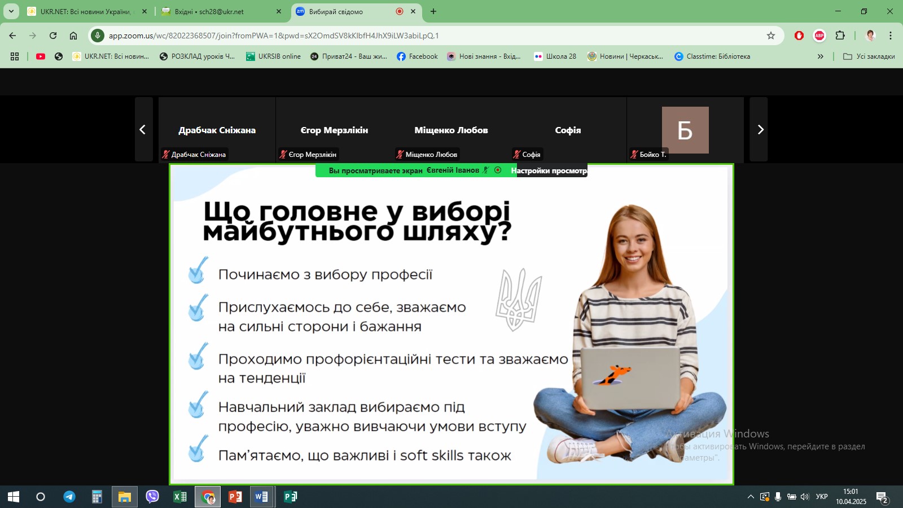Image resolution: width=903 pixels, height=508 pixels.
Task: Open the Extensions puzzle icon
Action: tap(840, 36)
